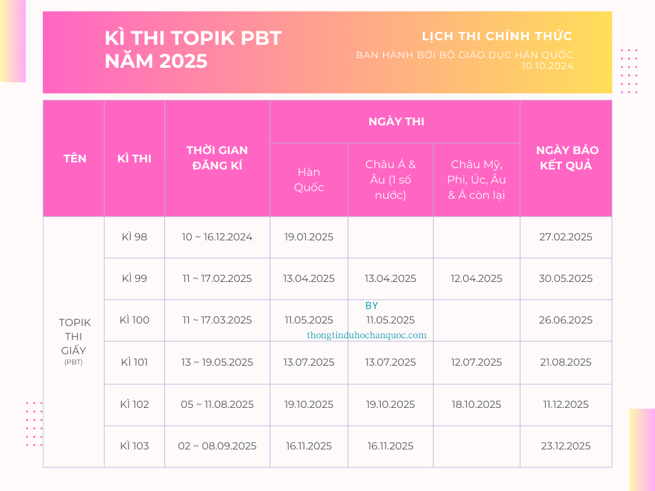Click the "Hàn Quốc" sub-header cell

point(309,180)
